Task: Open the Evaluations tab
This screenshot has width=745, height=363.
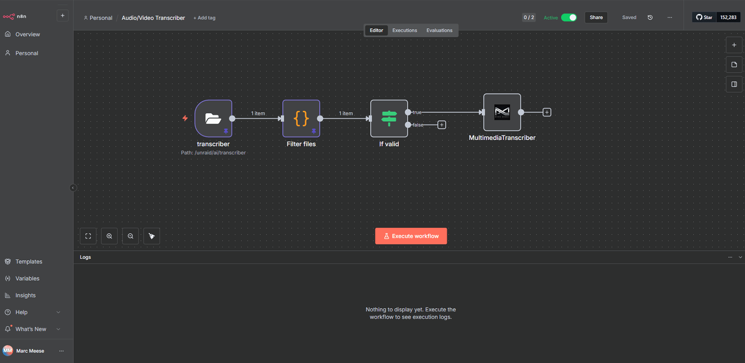Action: (x=439, y=30)
